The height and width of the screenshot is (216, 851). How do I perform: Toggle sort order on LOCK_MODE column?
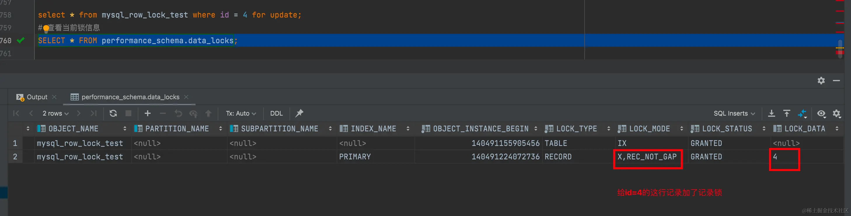[681, 128]
